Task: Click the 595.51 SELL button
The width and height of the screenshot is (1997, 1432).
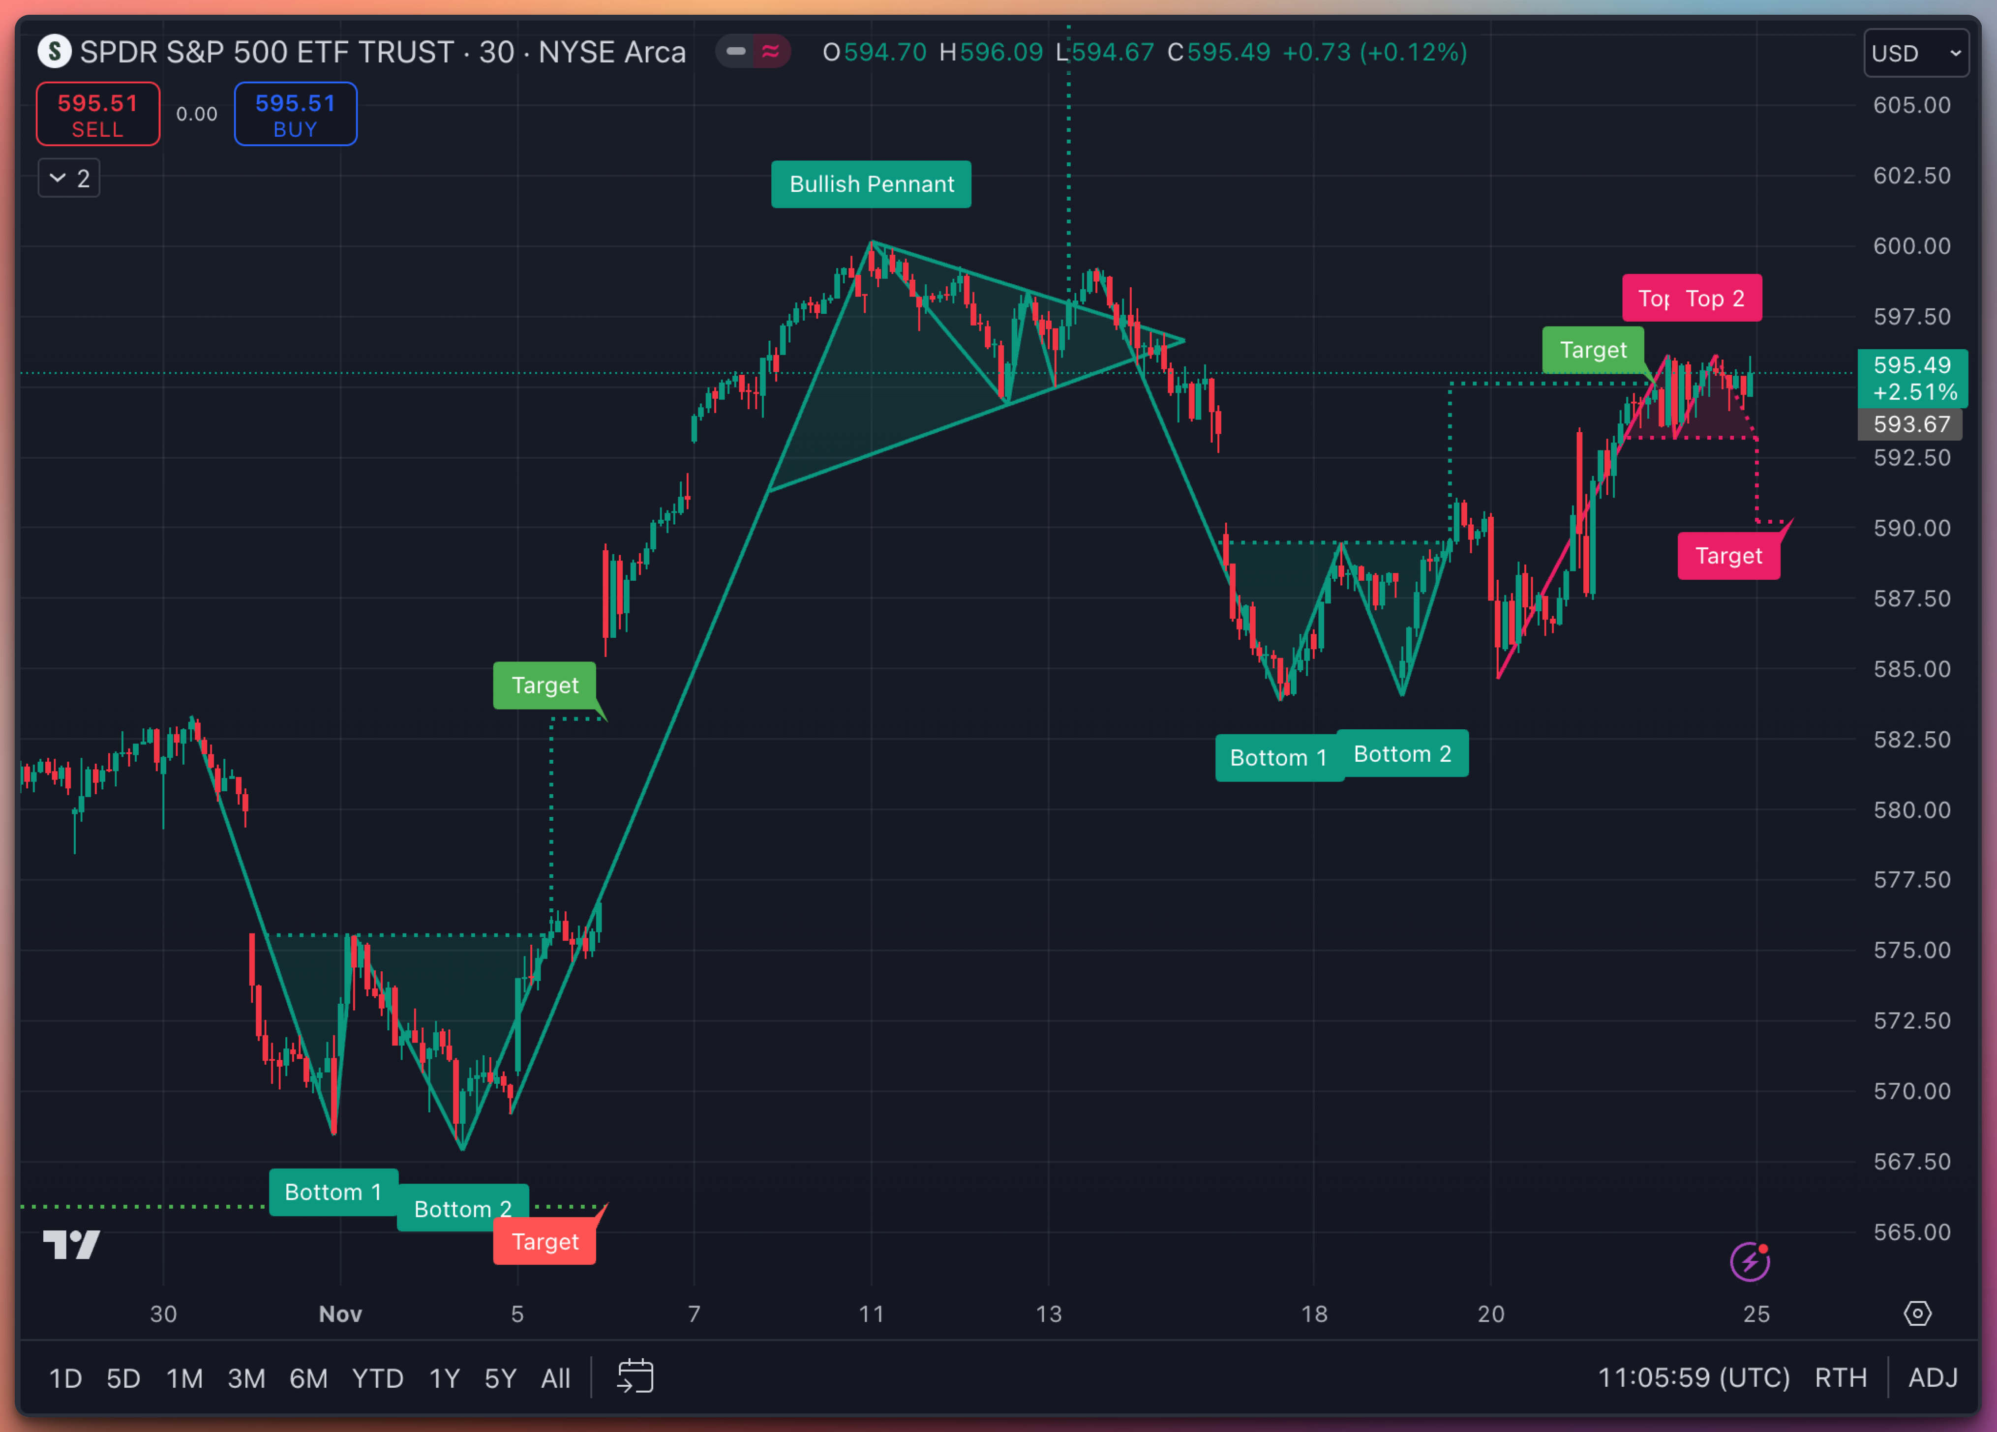Action: (x=98, y=115)
